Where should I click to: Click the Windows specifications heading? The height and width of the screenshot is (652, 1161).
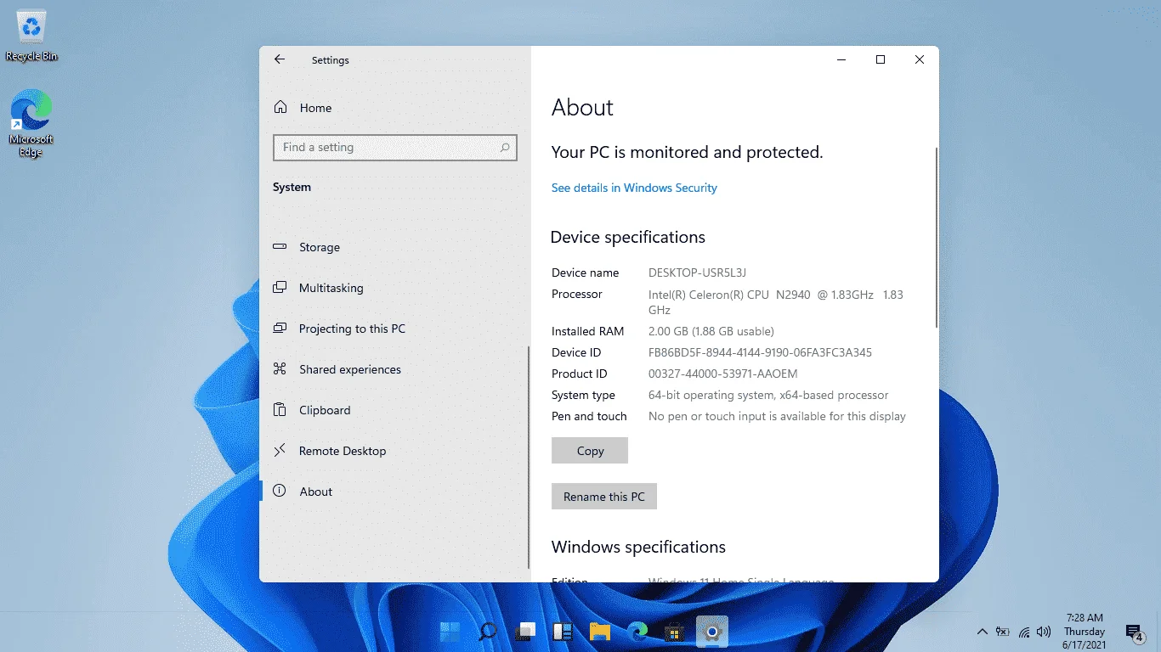click(x=638, y=547)
